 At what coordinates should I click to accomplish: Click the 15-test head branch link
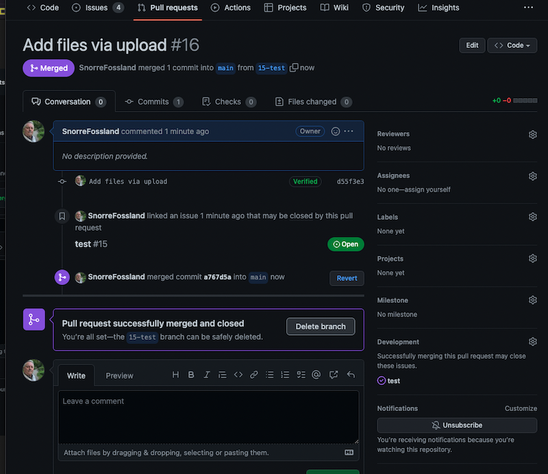pos(271,68)
